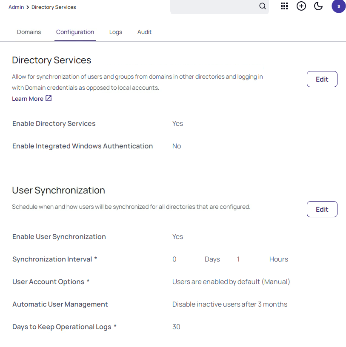Open the Logs tab
This screenshot has height=347, width=346.
point(116,32)
